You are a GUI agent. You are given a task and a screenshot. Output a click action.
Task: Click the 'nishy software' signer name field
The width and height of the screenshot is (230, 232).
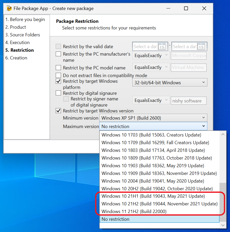188,100
